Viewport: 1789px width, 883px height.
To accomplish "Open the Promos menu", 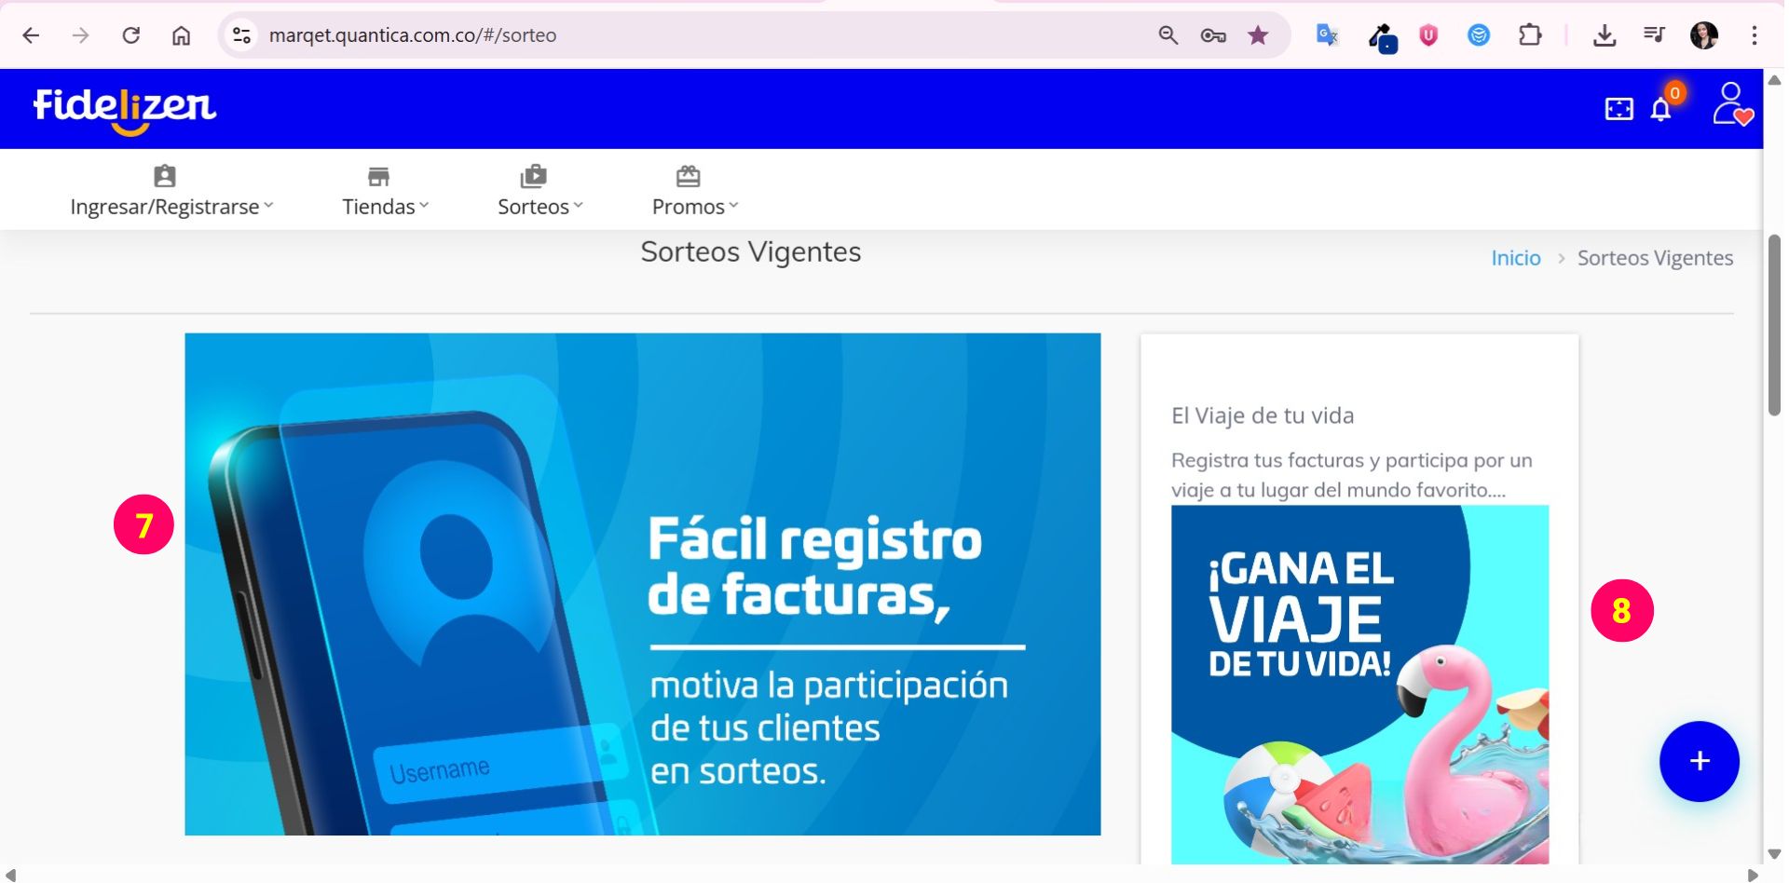I will click(695, 191).
